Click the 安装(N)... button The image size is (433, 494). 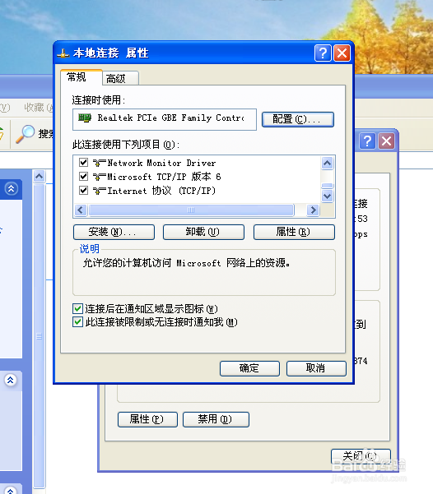coord(114,232)
